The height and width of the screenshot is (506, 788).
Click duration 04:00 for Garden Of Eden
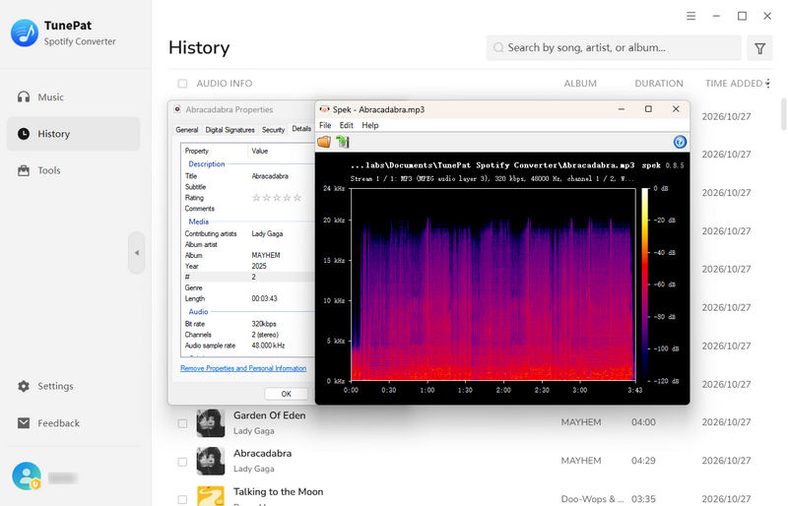tap(643, 422)
